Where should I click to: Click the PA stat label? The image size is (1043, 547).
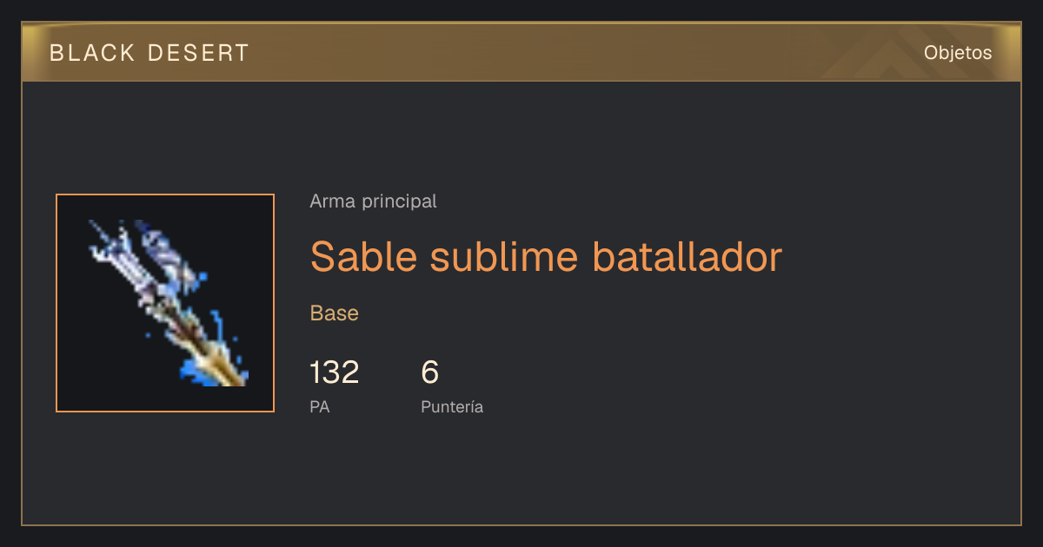[x=320, y=406]
